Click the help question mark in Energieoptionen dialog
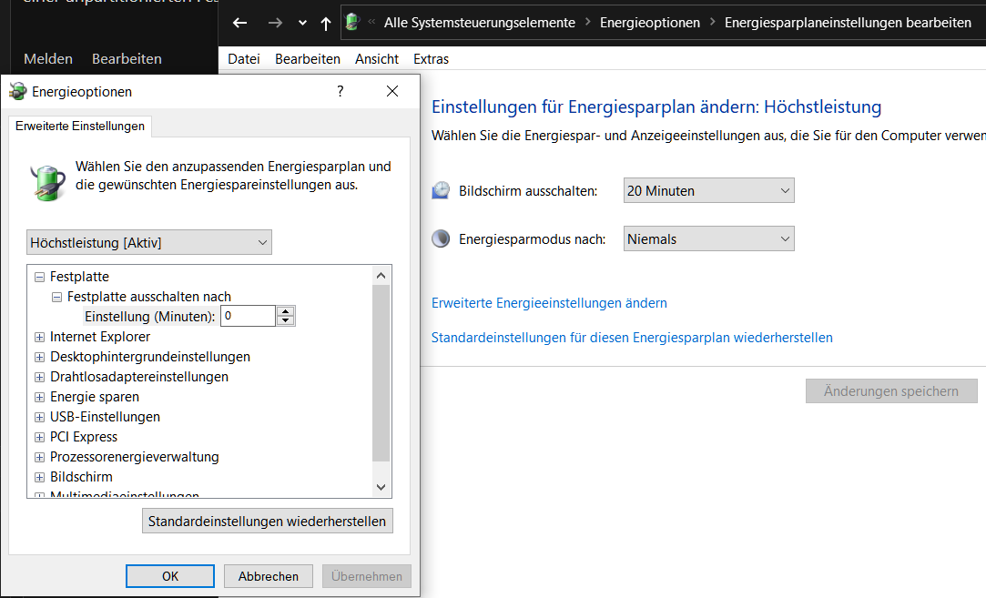Screen dimensions: 986x598 click(341, 91)
